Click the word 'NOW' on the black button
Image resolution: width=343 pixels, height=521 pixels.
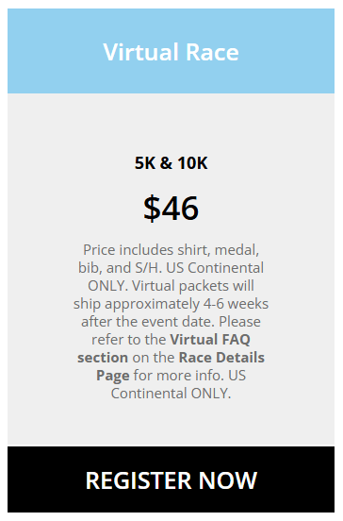point(228,480)
